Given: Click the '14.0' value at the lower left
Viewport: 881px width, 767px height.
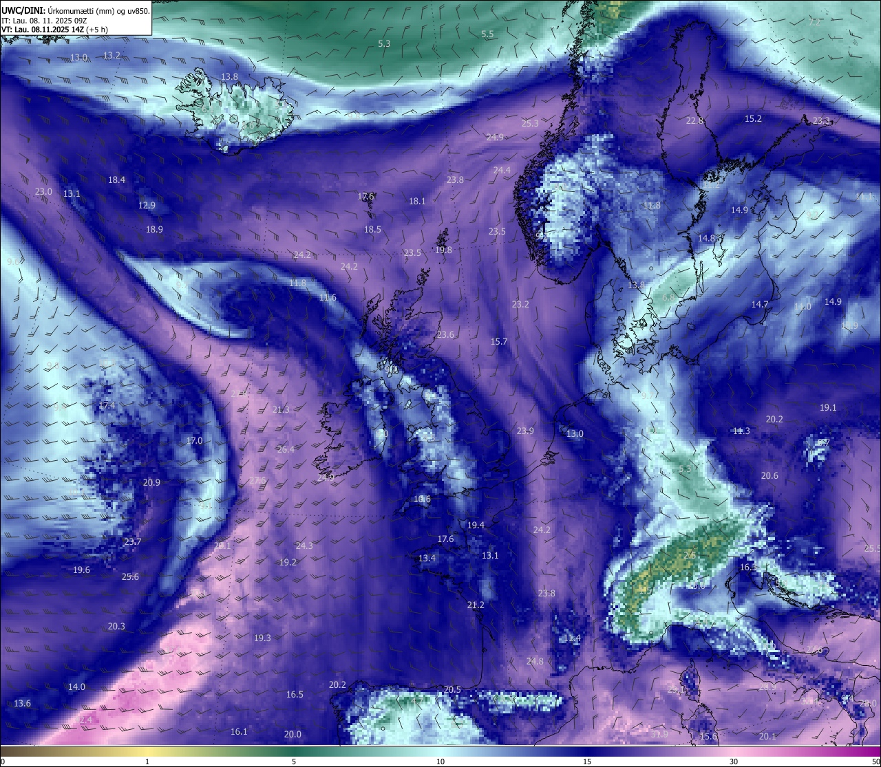Looking at the screenshot, I should 76,687.
